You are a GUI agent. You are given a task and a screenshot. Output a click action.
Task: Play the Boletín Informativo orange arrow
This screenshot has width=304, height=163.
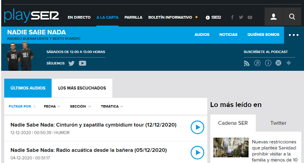tap(196, 17)
